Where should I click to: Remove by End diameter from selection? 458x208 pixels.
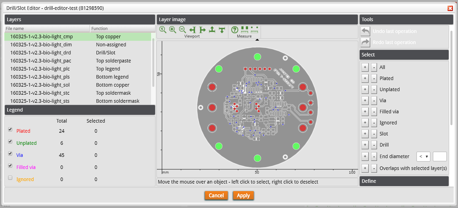374,156
